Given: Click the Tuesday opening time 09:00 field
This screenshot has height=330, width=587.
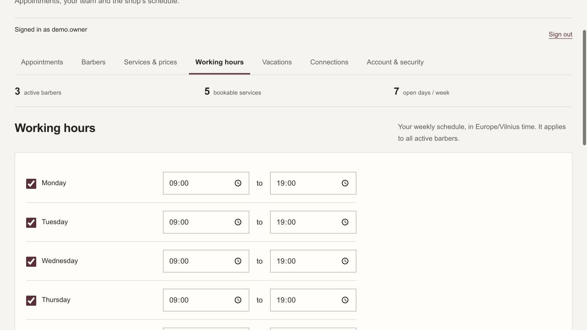Looking at the screenshot, I should (206, 222).
